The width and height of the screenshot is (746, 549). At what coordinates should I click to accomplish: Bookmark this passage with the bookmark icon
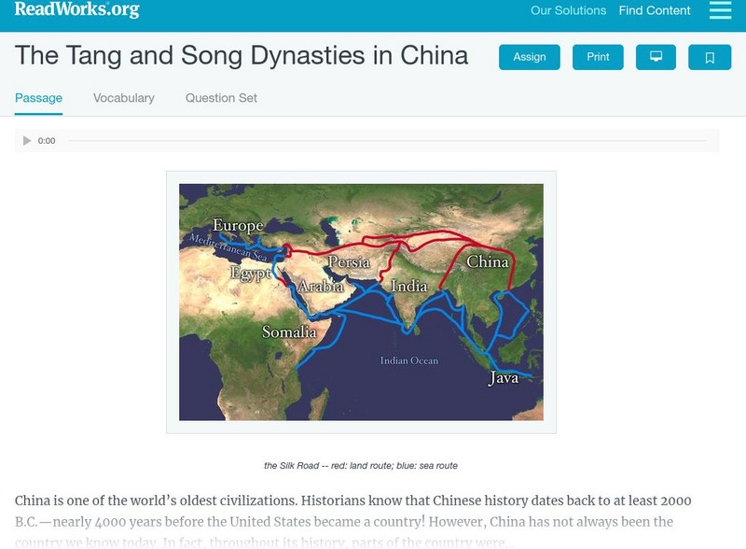click(x=709, y=56)
